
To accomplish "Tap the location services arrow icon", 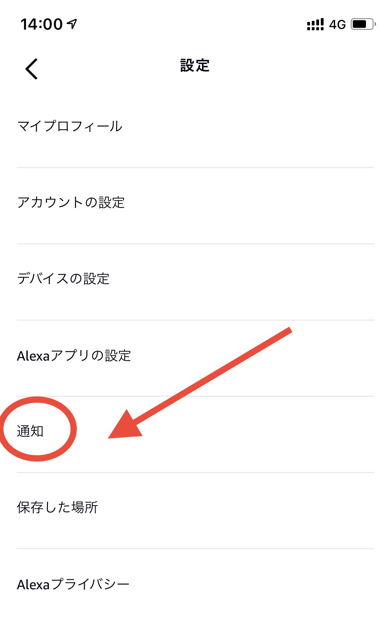I will tap(72, 24).
